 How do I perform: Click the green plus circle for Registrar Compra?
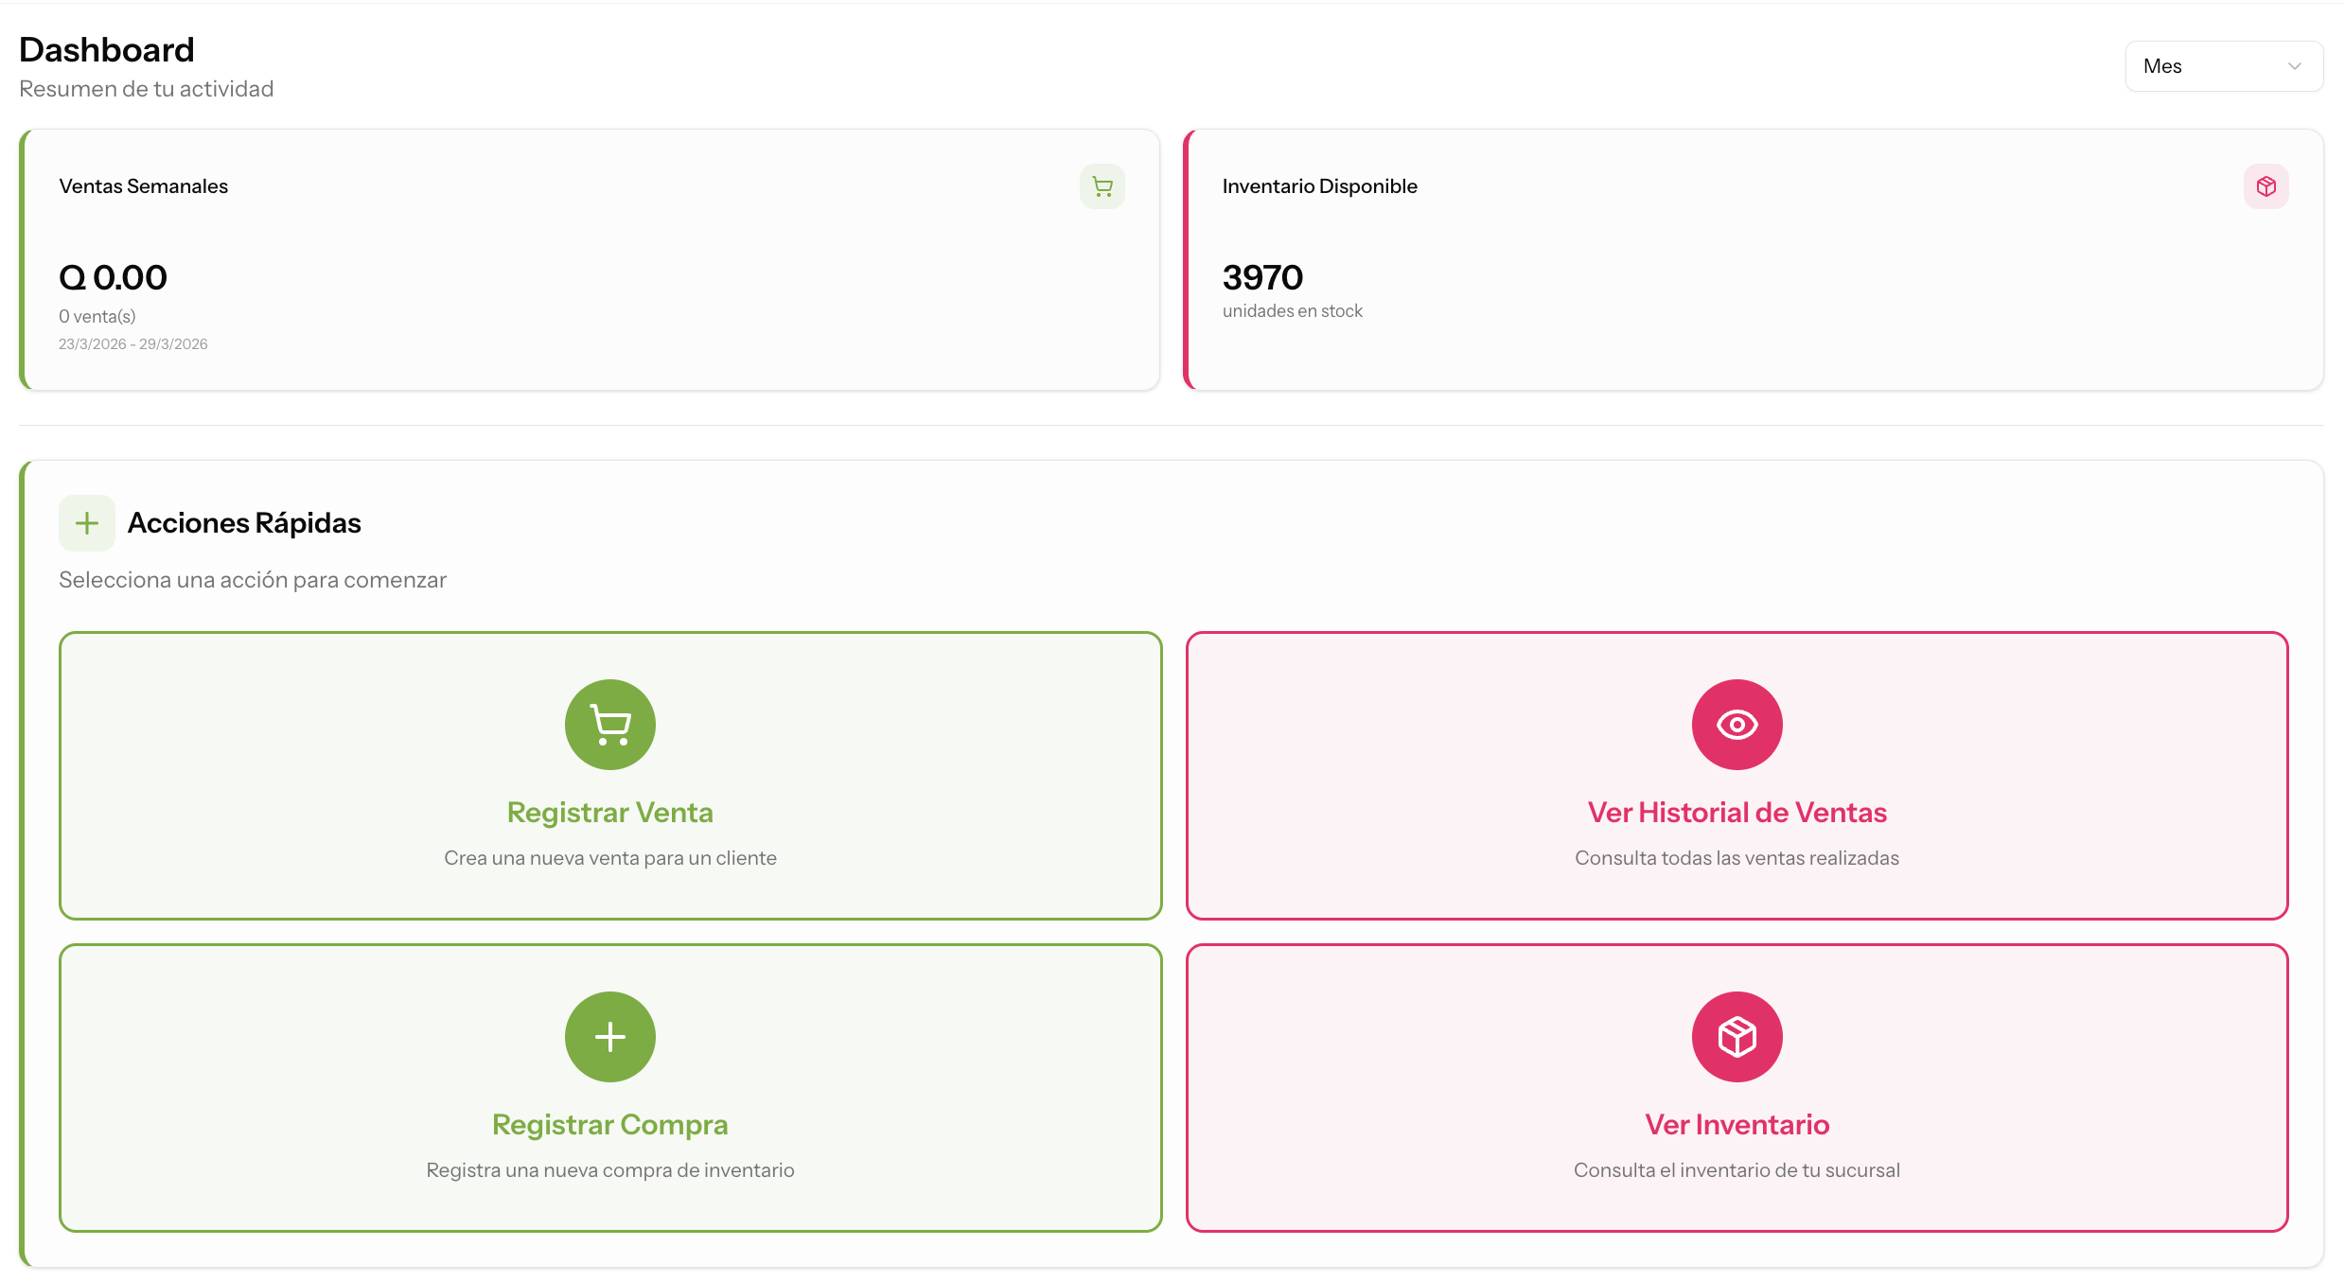point(610,1037)
